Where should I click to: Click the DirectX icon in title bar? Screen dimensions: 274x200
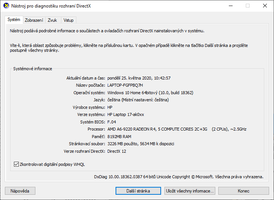click(6, 6)
